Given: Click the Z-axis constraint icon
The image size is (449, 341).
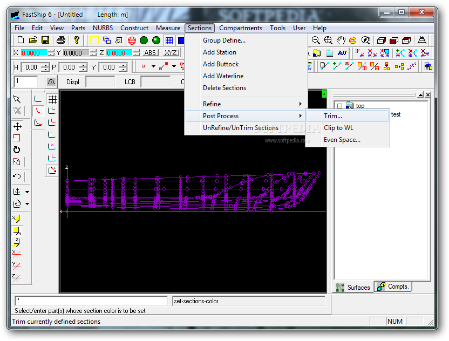Looking at the screenshot, I should 17,277.
